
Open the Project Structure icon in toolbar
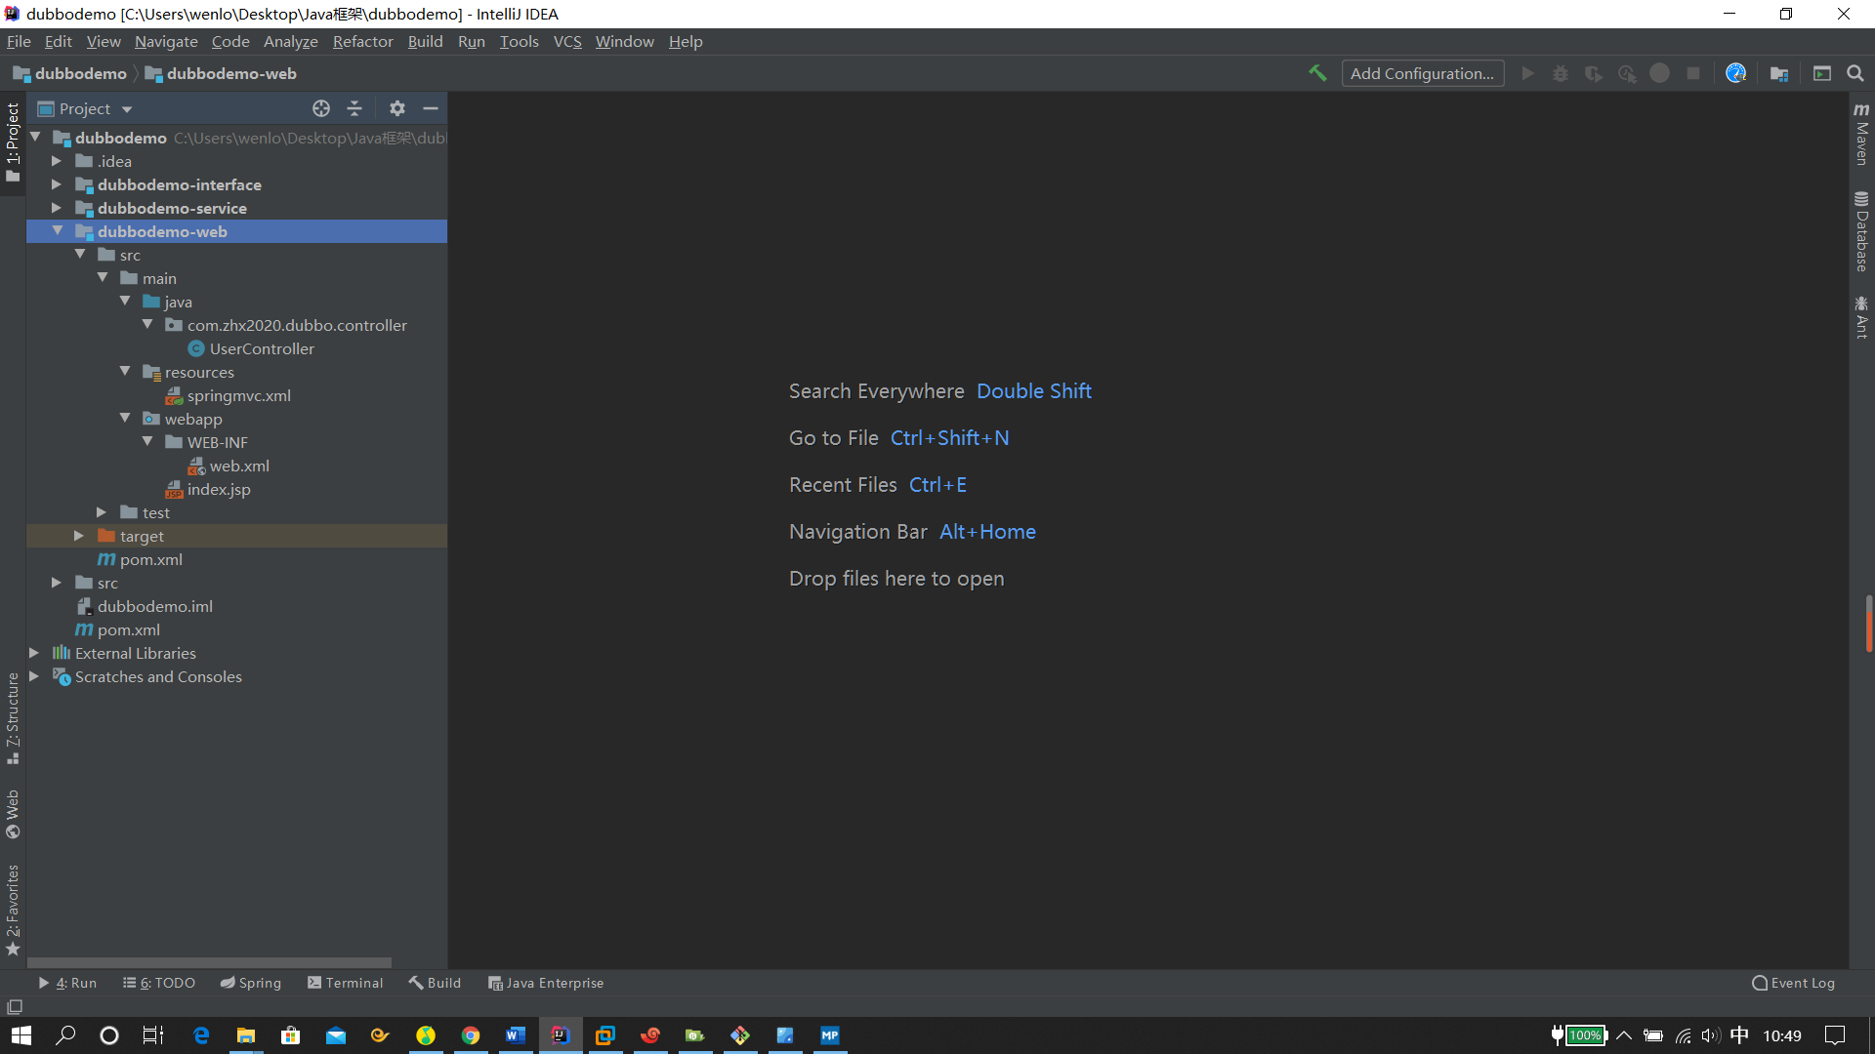[x=1779, y=73]
